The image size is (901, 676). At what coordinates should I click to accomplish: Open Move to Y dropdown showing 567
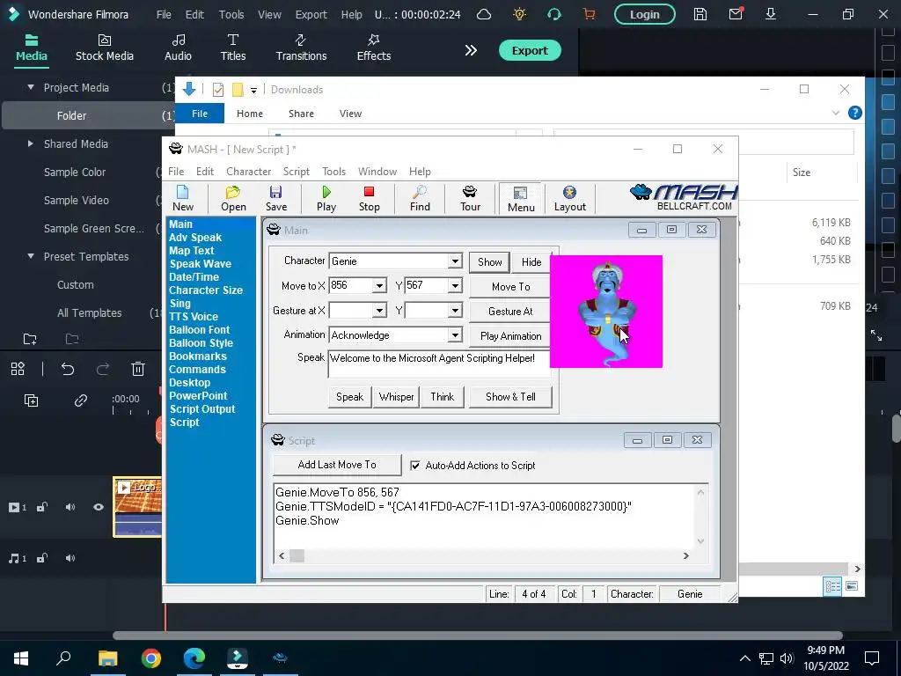tap(455, 286)
